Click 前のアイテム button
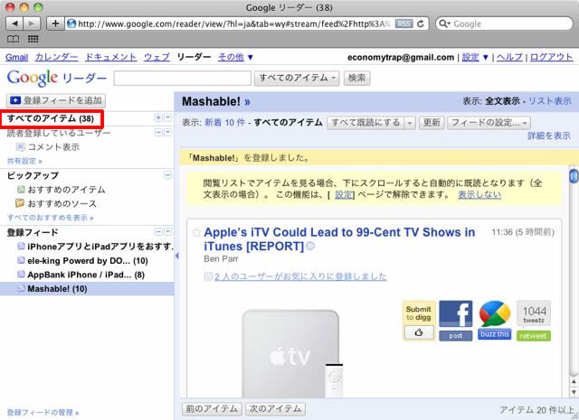 (212, 409)
